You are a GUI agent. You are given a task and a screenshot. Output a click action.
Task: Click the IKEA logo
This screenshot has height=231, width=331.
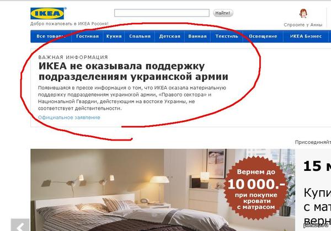click(49, 13)
